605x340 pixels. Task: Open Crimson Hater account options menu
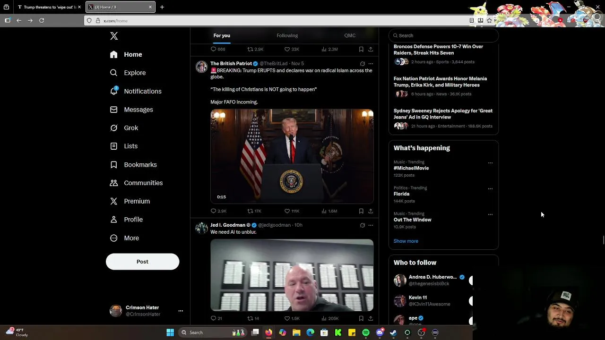[181, 311]
